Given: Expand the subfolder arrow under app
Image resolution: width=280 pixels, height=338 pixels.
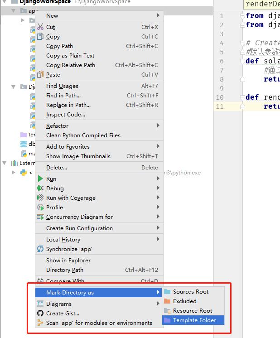Looking at the screenshot, I should (x=22, y=20).
